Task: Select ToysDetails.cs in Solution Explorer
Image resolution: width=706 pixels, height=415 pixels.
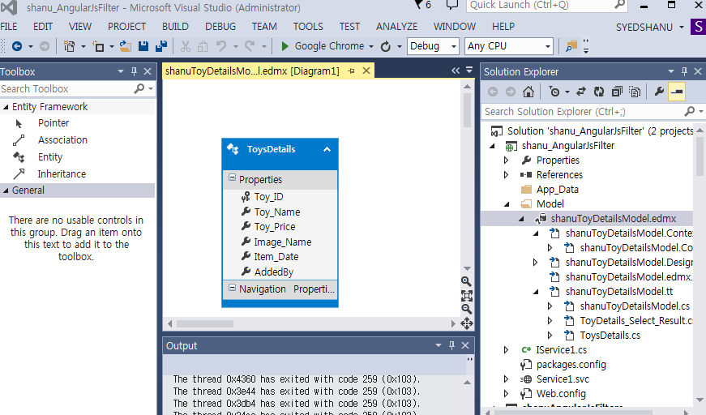Action: [610, 336]
